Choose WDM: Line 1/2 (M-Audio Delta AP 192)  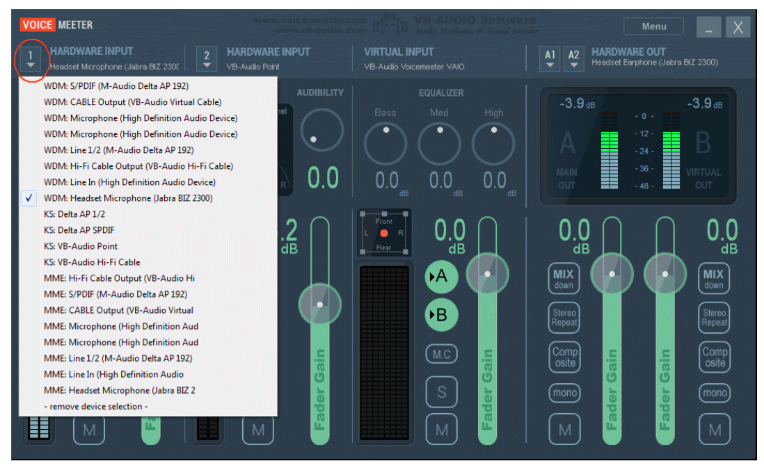coord(148,150)
